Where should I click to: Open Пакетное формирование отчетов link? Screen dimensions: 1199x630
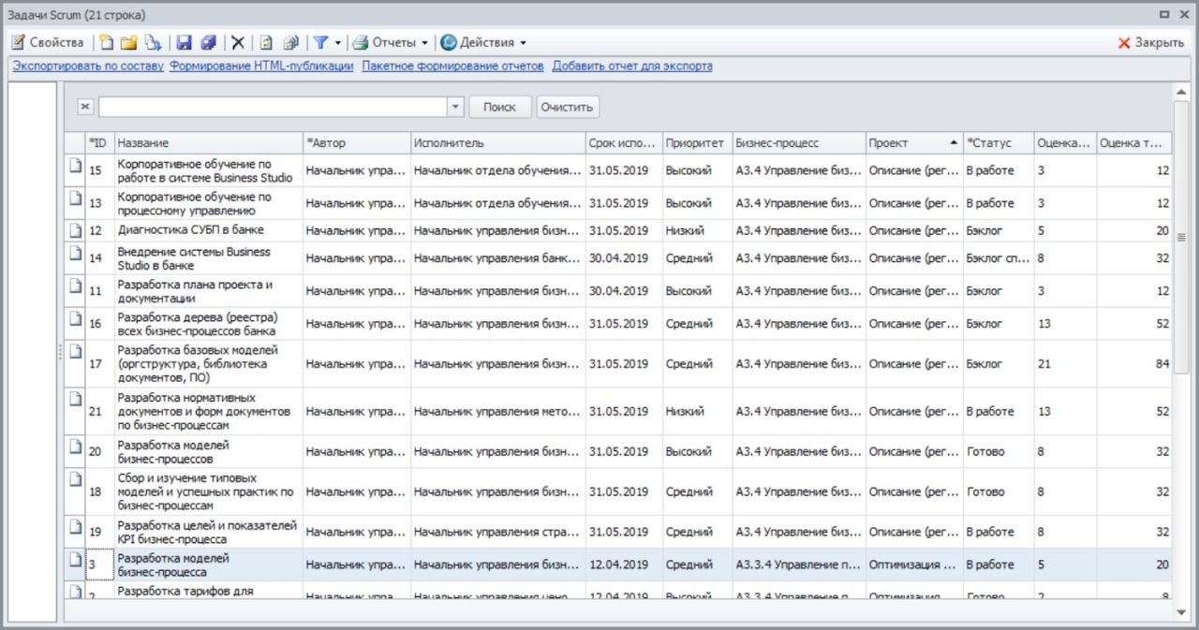[x=452, y=66]
